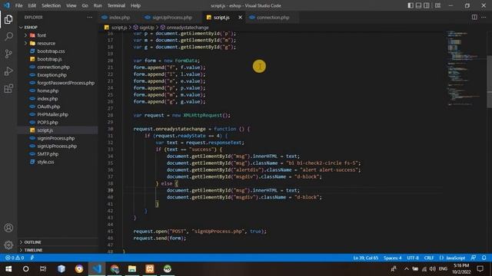Click onreadystatechange in the breadcrumb
This screenshot has height=276, width=492.
click(x=188, y=28)
